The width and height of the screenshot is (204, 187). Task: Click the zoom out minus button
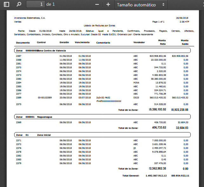(x=97, y=4)
